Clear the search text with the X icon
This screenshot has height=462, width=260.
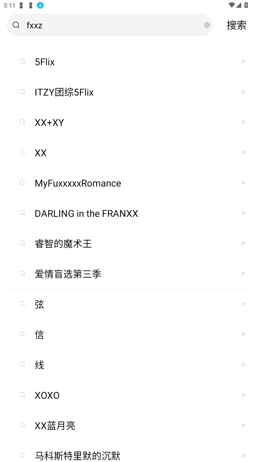[x=207, y=25]
